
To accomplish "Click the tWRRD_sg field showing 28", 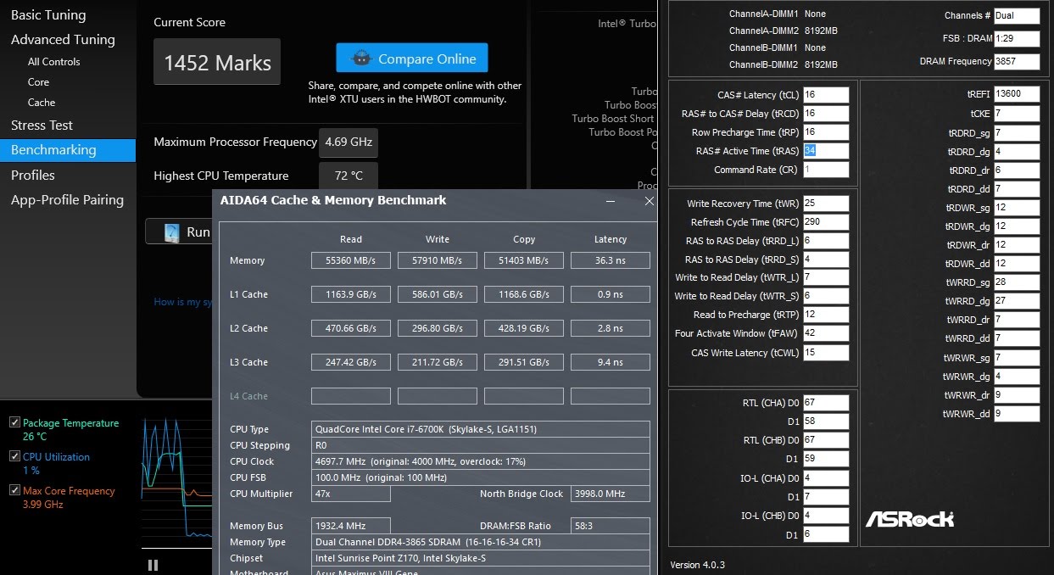I will click(1017, 282).
